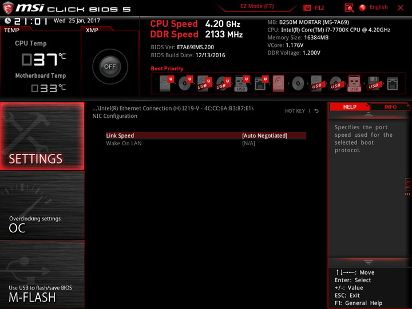Click the DDR Speed 2133 MHz value
Image resolution: width=412 pixels, height=309 pixels.
224,34
